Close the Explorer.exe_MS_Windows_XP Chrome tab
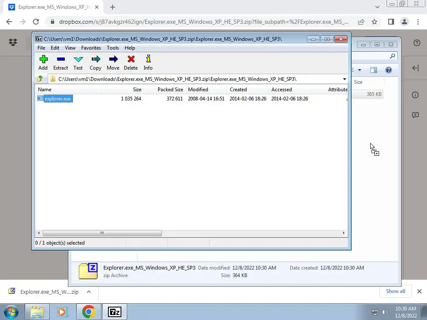 [97, 7]
